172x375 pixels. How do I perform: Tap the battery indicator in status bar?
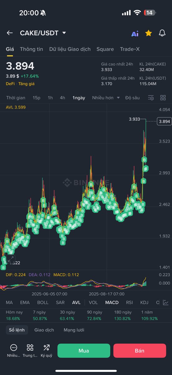coord(150,12)
